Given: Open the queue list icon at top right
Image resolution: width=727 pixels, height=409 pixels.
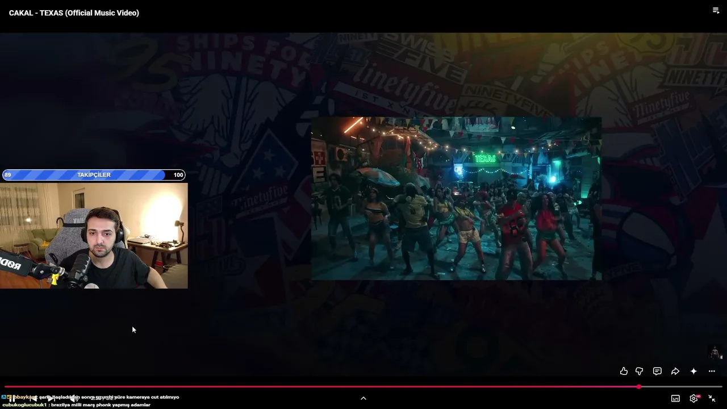Looking at the screenshot, I should point(716,10).
